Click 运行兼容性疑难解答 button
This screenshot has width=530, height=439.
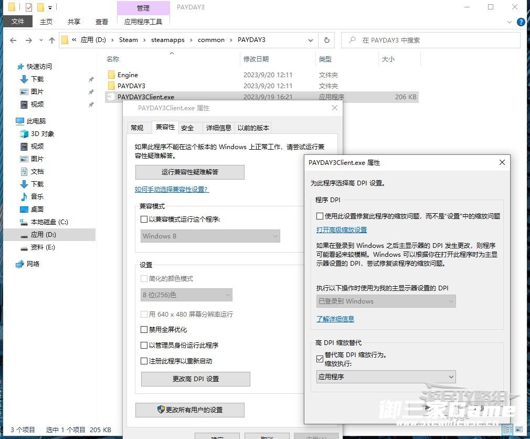click(189, 172)
